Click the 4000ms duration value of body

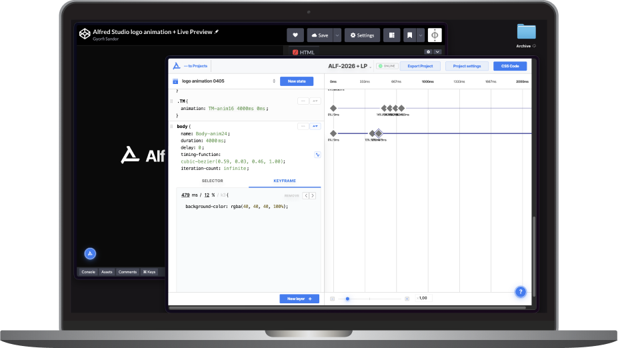coord(215,141)
